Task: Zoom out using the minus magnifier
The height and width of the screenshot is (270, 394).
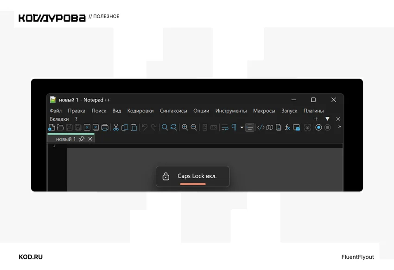Action: [x=194, y=128]
